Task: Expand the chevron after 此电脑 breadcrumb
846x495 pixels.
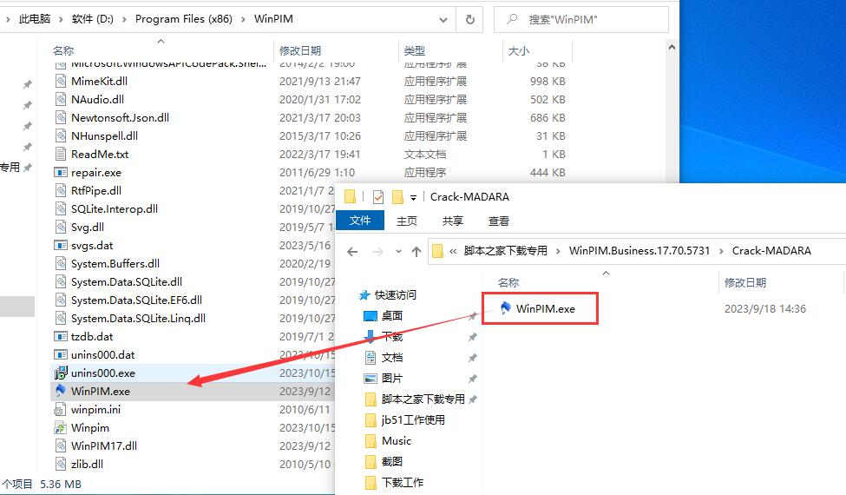Action: tap(61, 19)
